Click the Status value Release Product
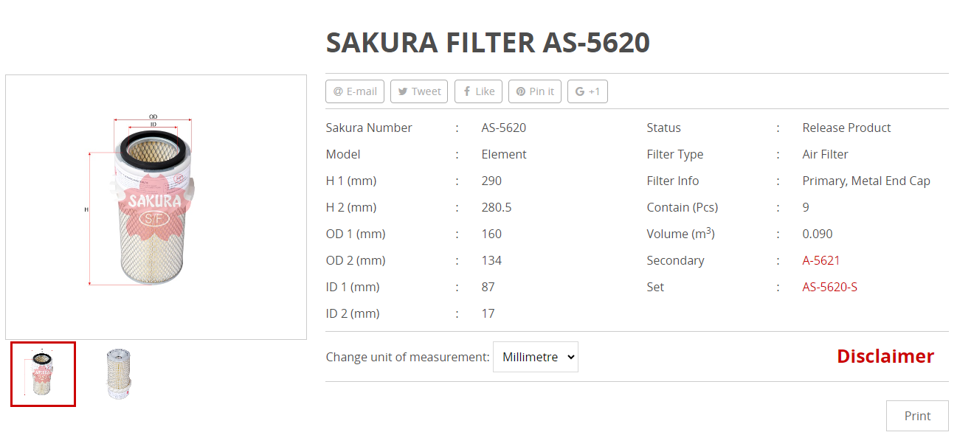Image resolution: width=957 pixels, height=435 pixels. coord(847,128)
